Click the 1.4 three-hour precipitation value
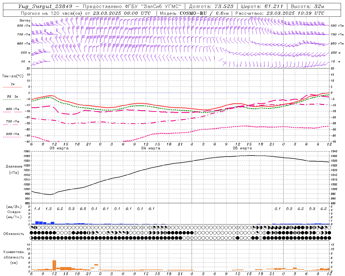Image resolution: width=345 pixels, height=276 pixels. [x=37, y=209]
